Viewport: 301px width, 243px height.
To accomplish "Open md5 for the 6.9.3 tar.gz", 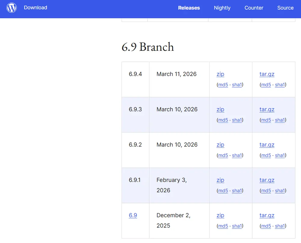I will click(x=266, y=120).
